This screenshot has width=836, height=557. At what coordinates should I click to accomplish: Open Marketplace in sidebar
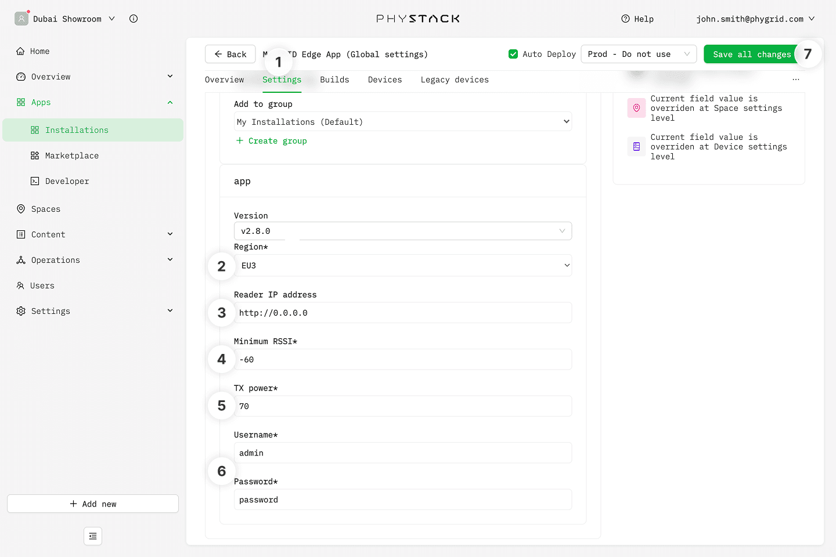[x=93, y=155]
